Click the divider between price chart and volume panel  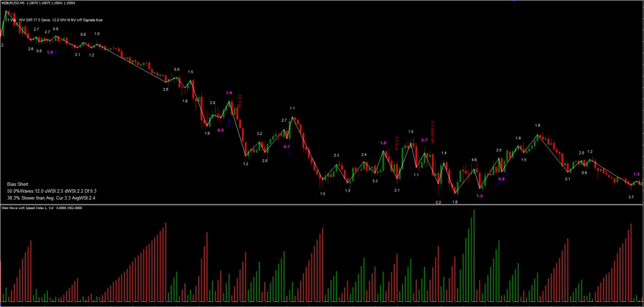click(x=322, y=204)
